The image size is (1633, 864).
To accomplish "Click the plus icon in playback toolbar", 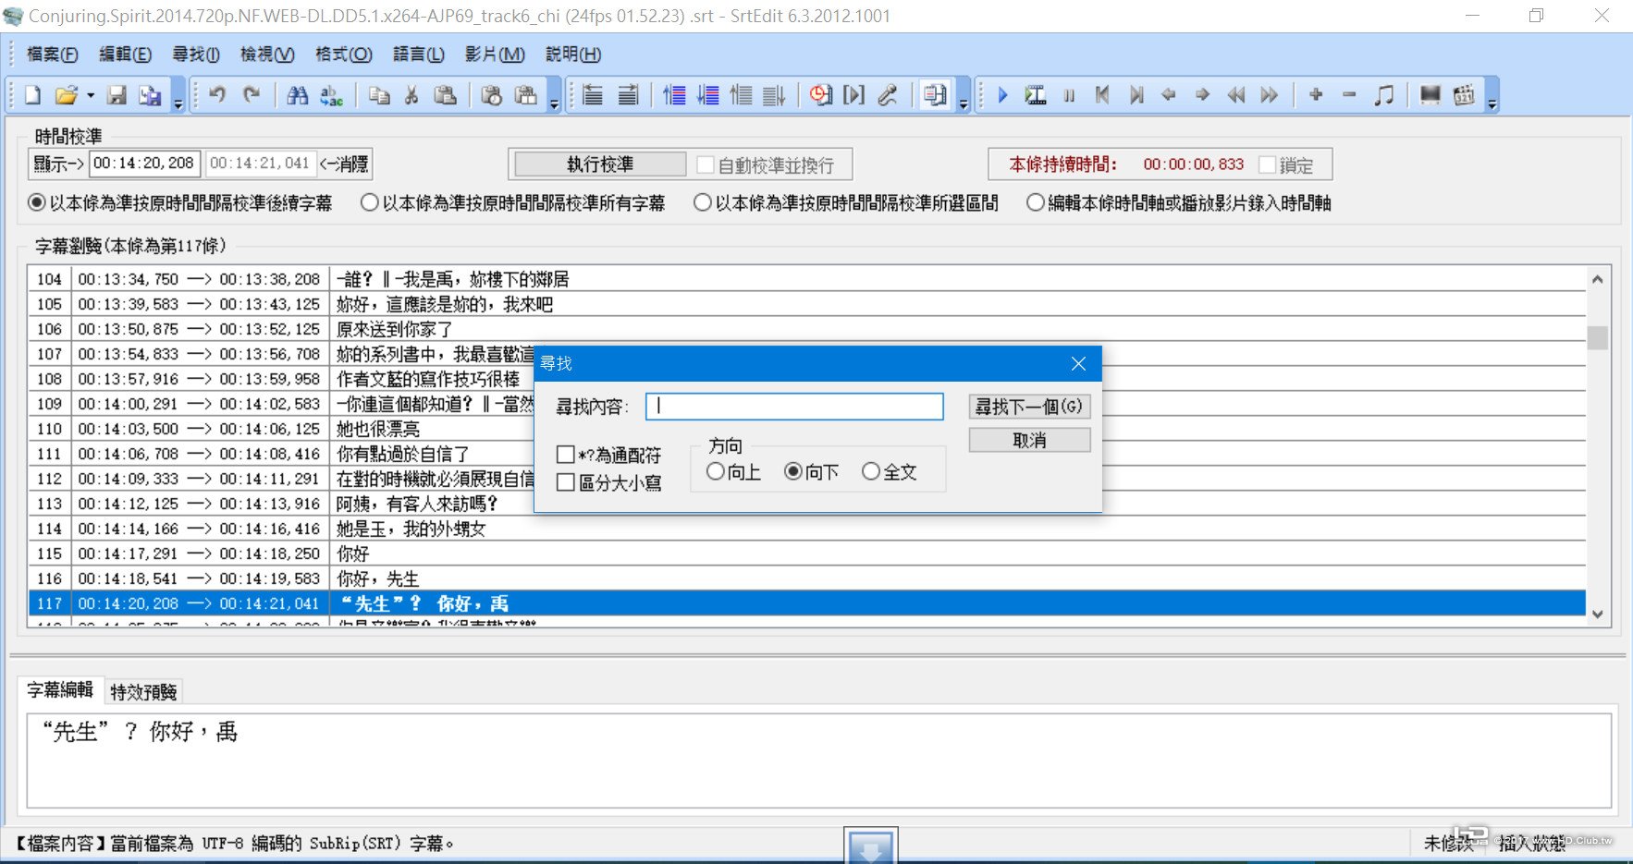I will tap(1316, 95).
